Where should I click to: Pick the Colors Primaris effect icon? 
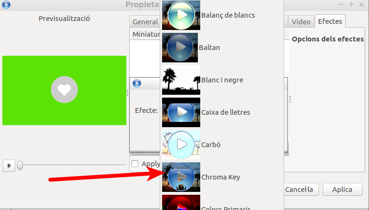(x=181, y=202)
